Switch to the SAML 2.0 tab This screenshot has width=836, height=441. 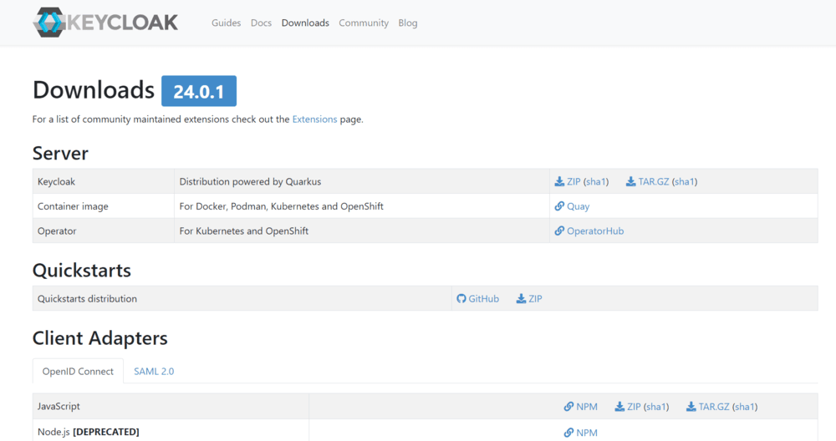tap(154, 371)
